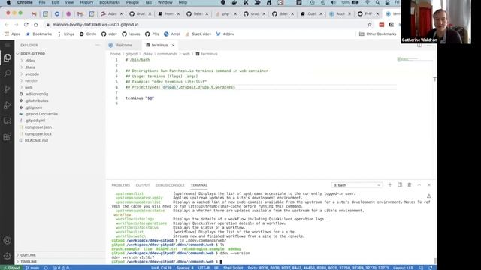This screenshot has height=270, width=481.
Task: Select the terminus editor tab
Action: point(159,45)
